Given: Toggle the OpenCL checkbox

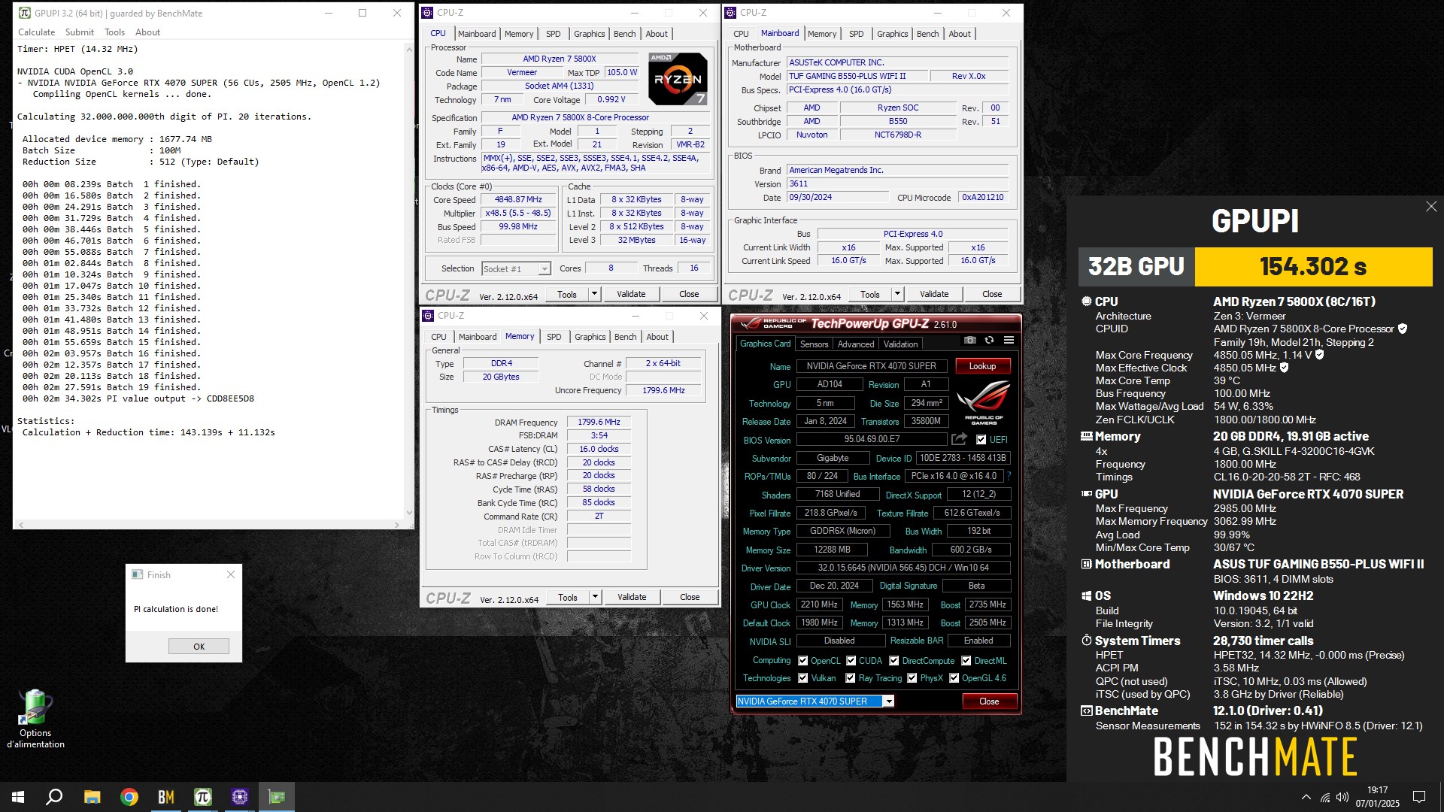Looking at the screenshot, I should (802, 661).
